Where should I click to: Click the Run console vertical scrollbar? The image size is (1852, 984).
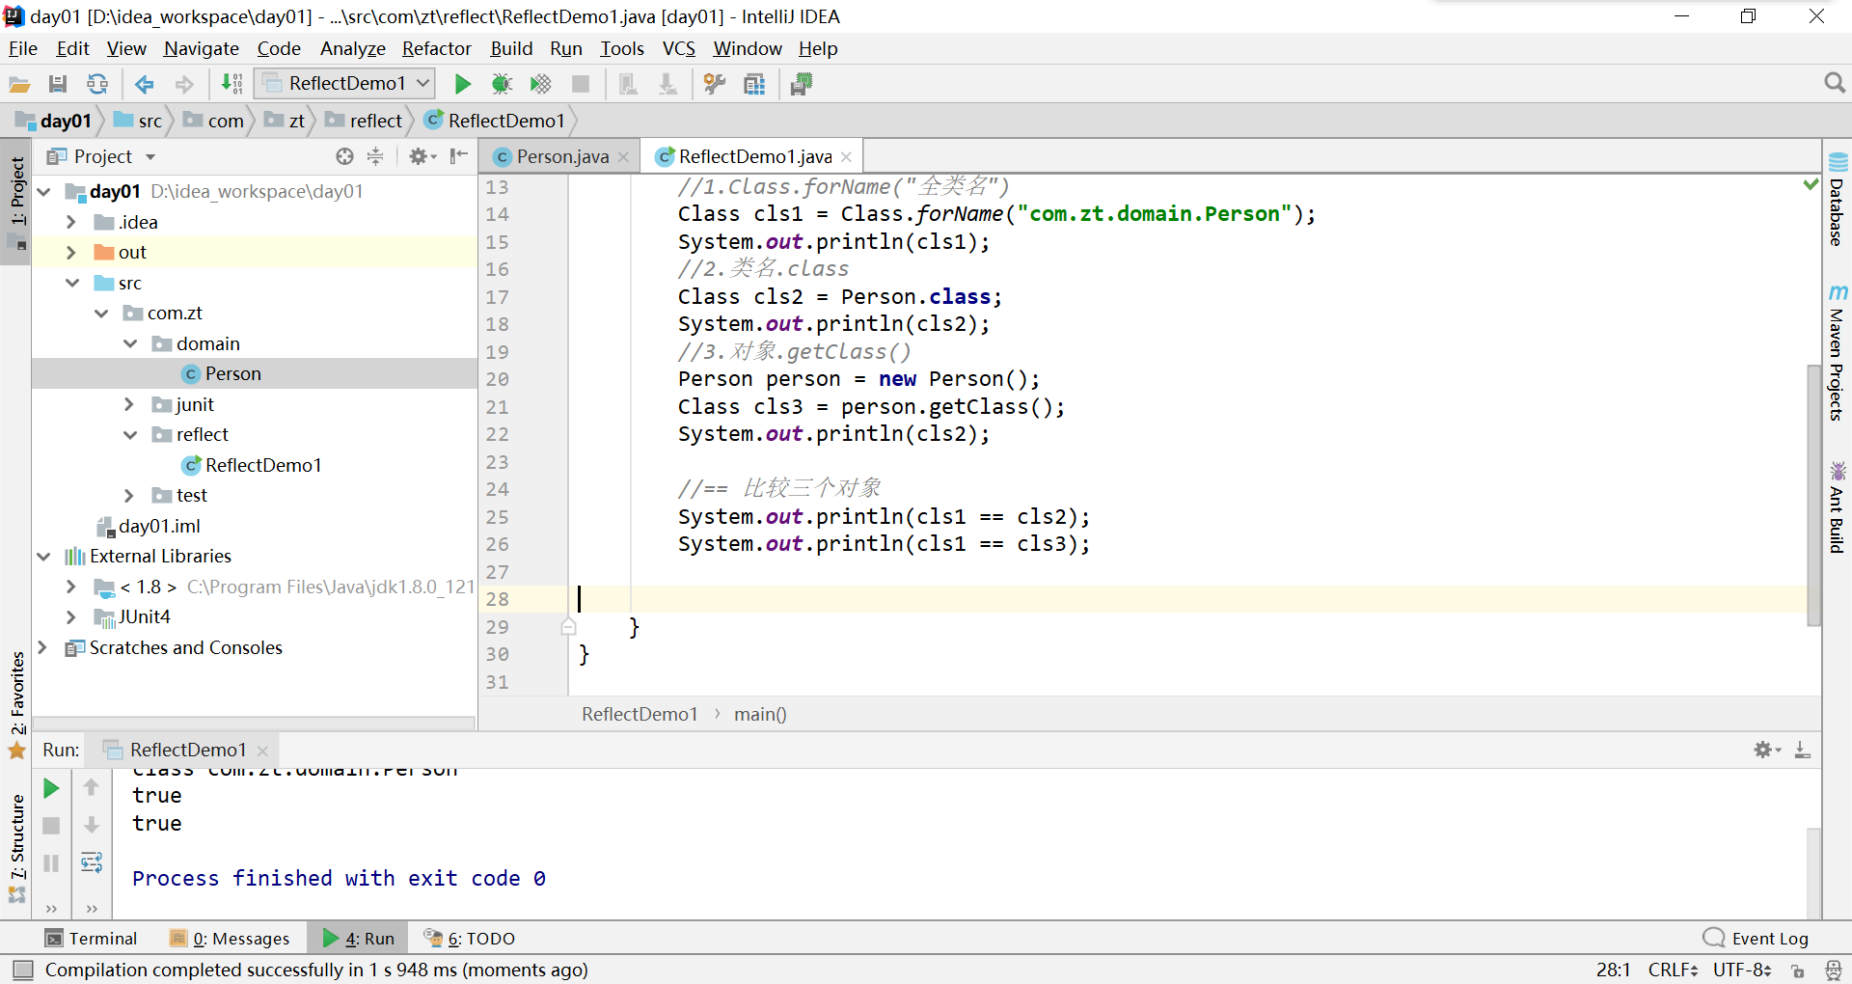1813,873
